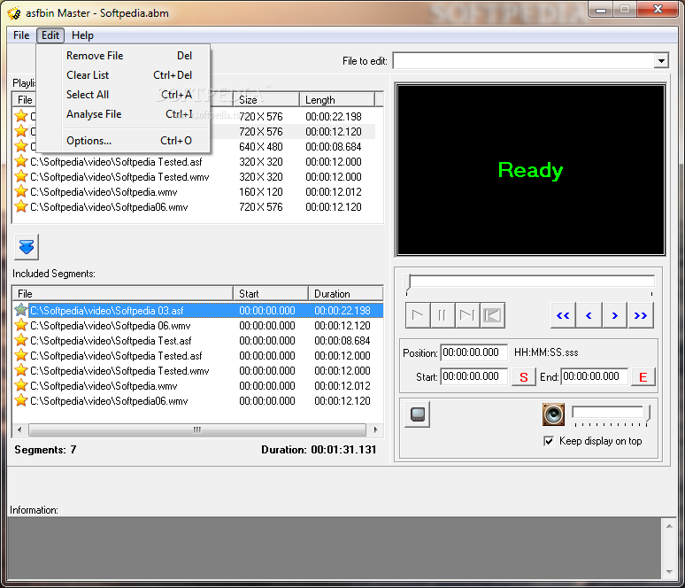Click segments scrollbar left arrow
The image size is (685, 588).
pos(19,429)
